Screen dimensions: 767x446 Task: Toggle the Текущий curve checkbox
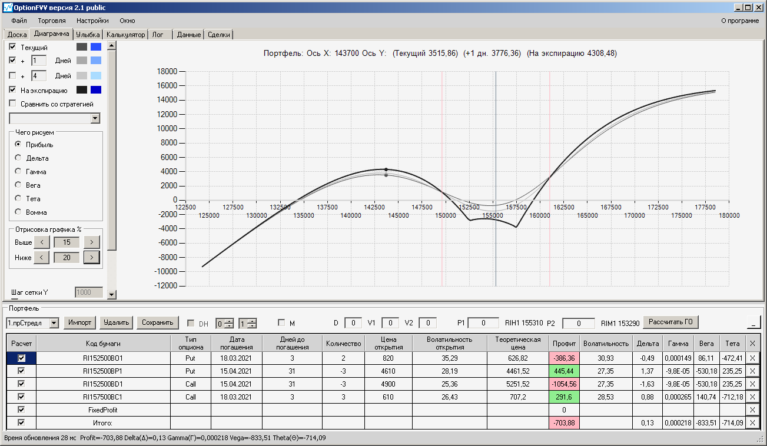12,46
